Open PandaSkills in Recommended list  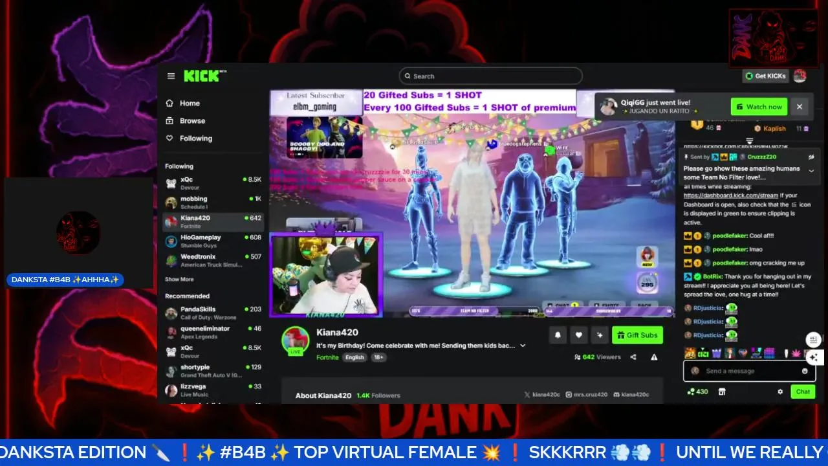pos(213,313)
